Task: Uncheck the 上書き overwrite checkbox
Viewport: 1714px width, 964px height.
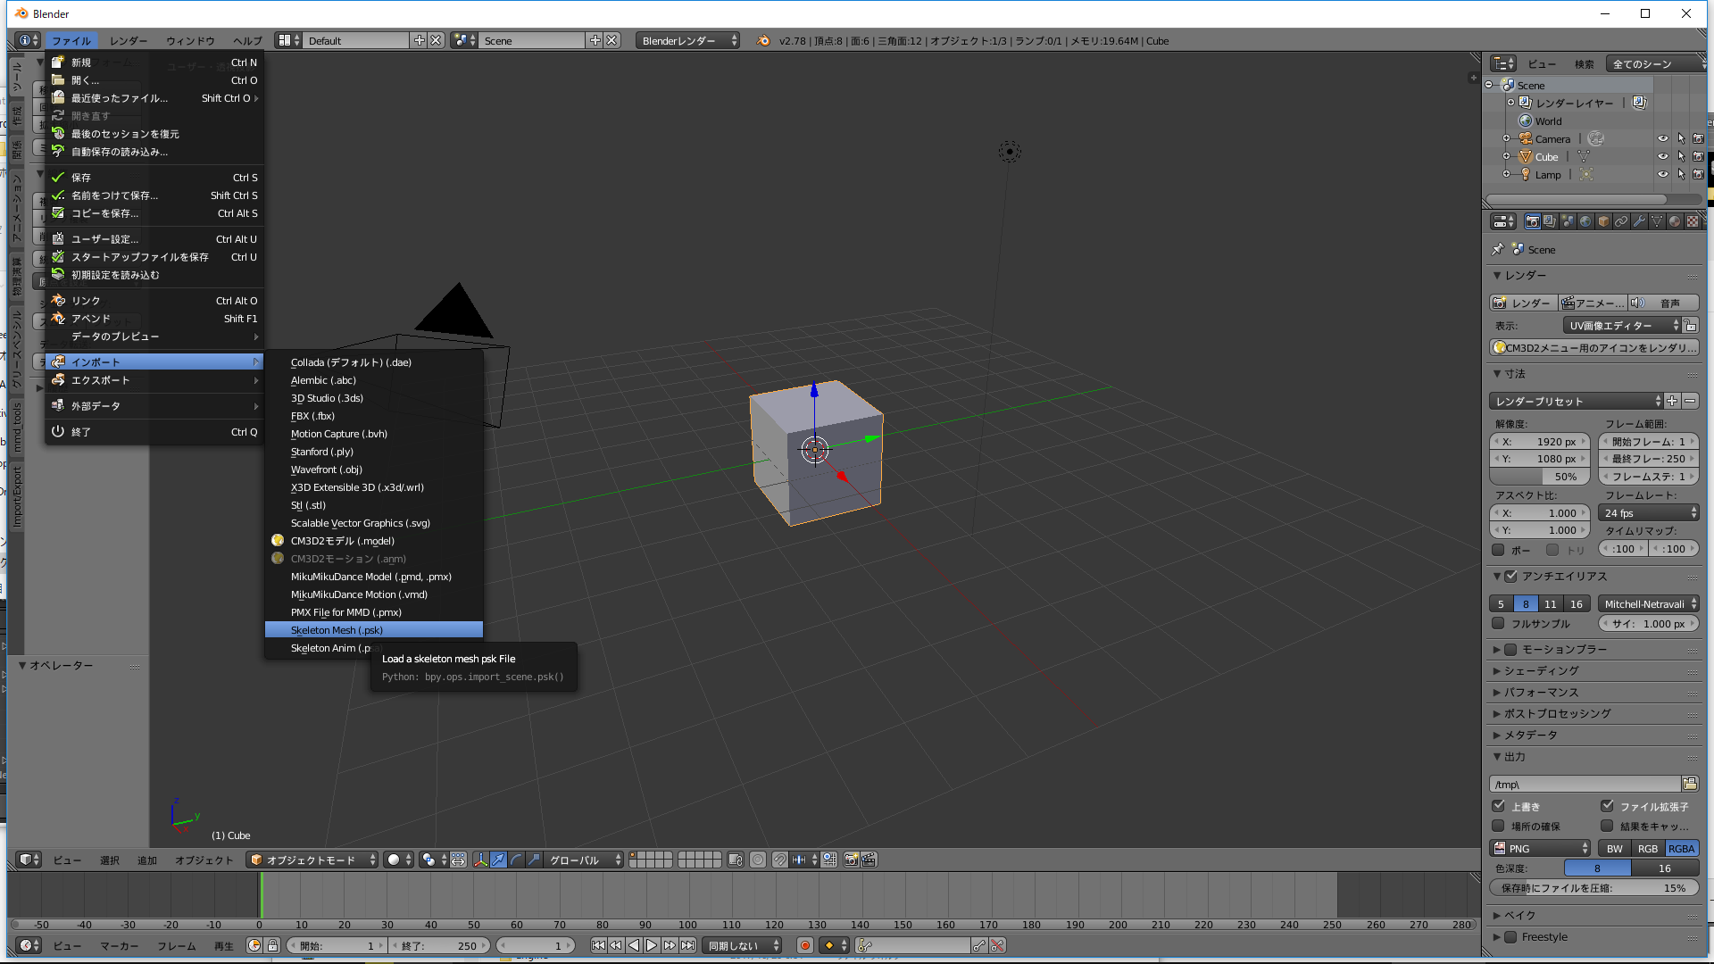Action: pos(1499,806)
